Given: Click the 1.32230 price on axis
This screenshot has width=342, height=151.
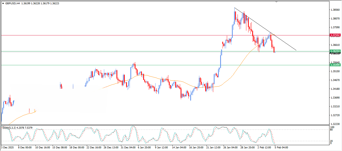Looking at the screenshot, I should 335,124.
